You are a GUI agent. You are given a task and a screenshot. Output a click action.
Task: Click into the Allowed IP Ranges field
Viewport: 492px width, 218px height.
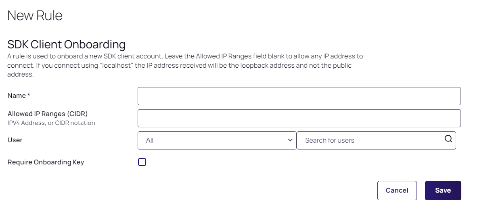(299, 118)
